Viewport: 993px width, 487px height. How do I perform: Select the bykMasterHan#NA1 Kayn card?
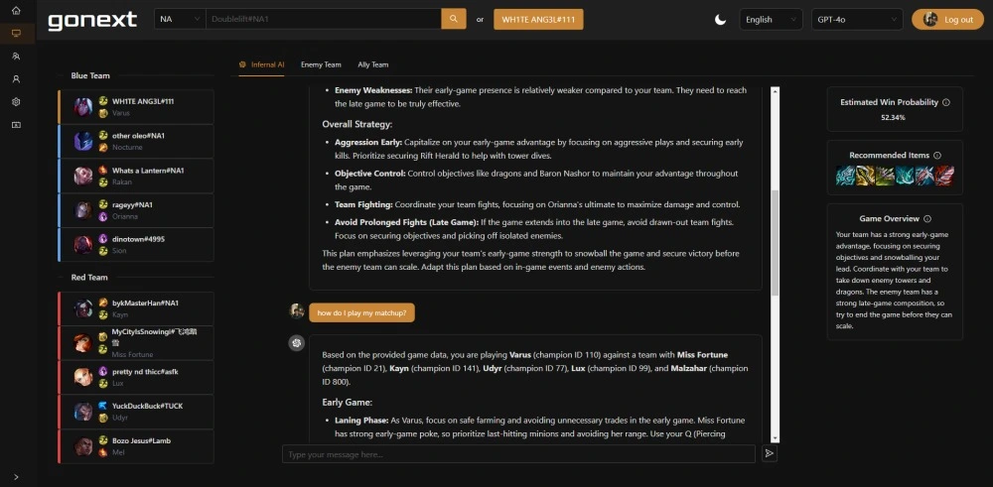tap(135, 308)
